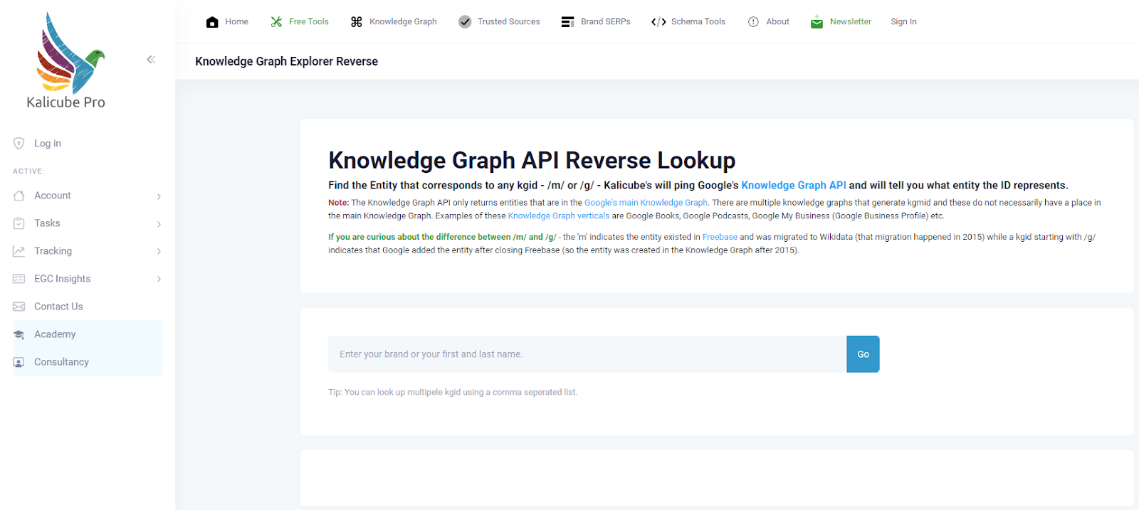Click the About info-circle icon

tap(753, 22)
